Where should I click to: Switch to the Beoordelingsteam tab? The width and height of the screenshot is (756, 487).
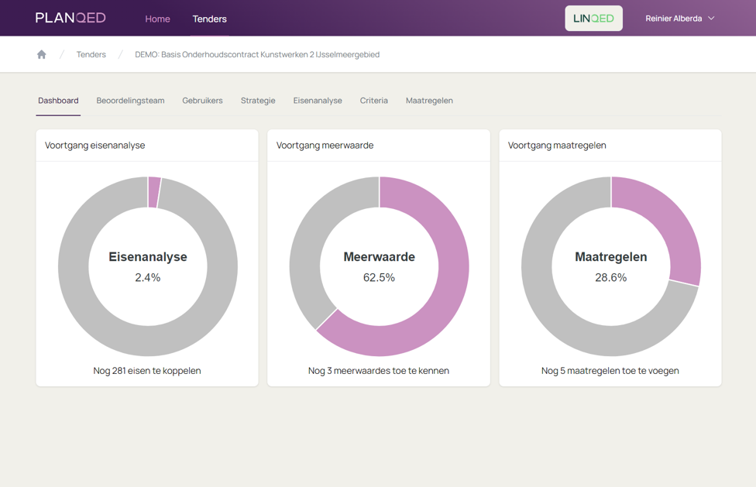(x=130, y=101)
